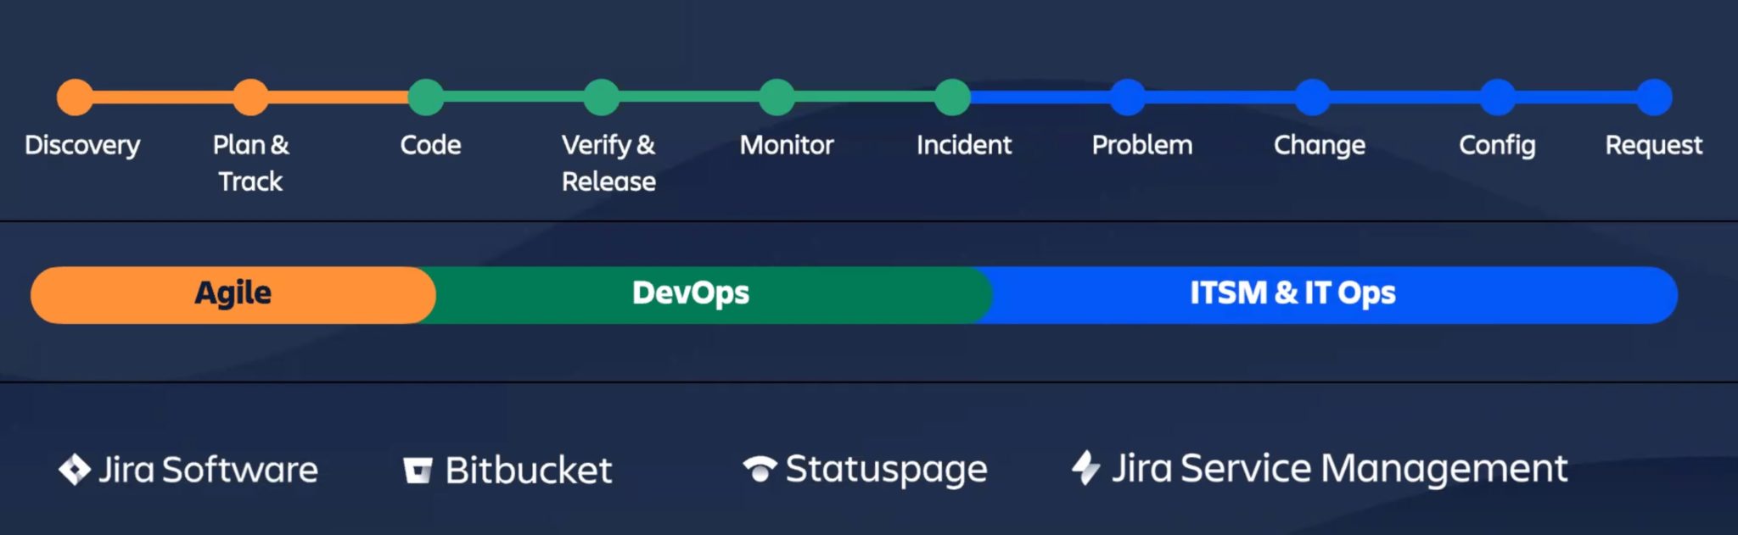The height and width of the screenshot is (535, 1738).
Task: Open the Jira Software product name
Action: click(x=208, y=470)
